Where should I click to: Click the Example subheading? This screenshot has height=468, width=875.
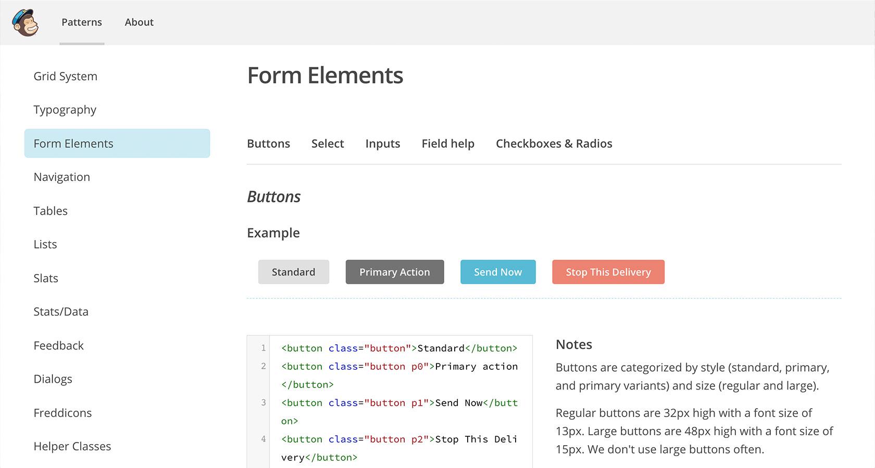(x=273, y=233)
